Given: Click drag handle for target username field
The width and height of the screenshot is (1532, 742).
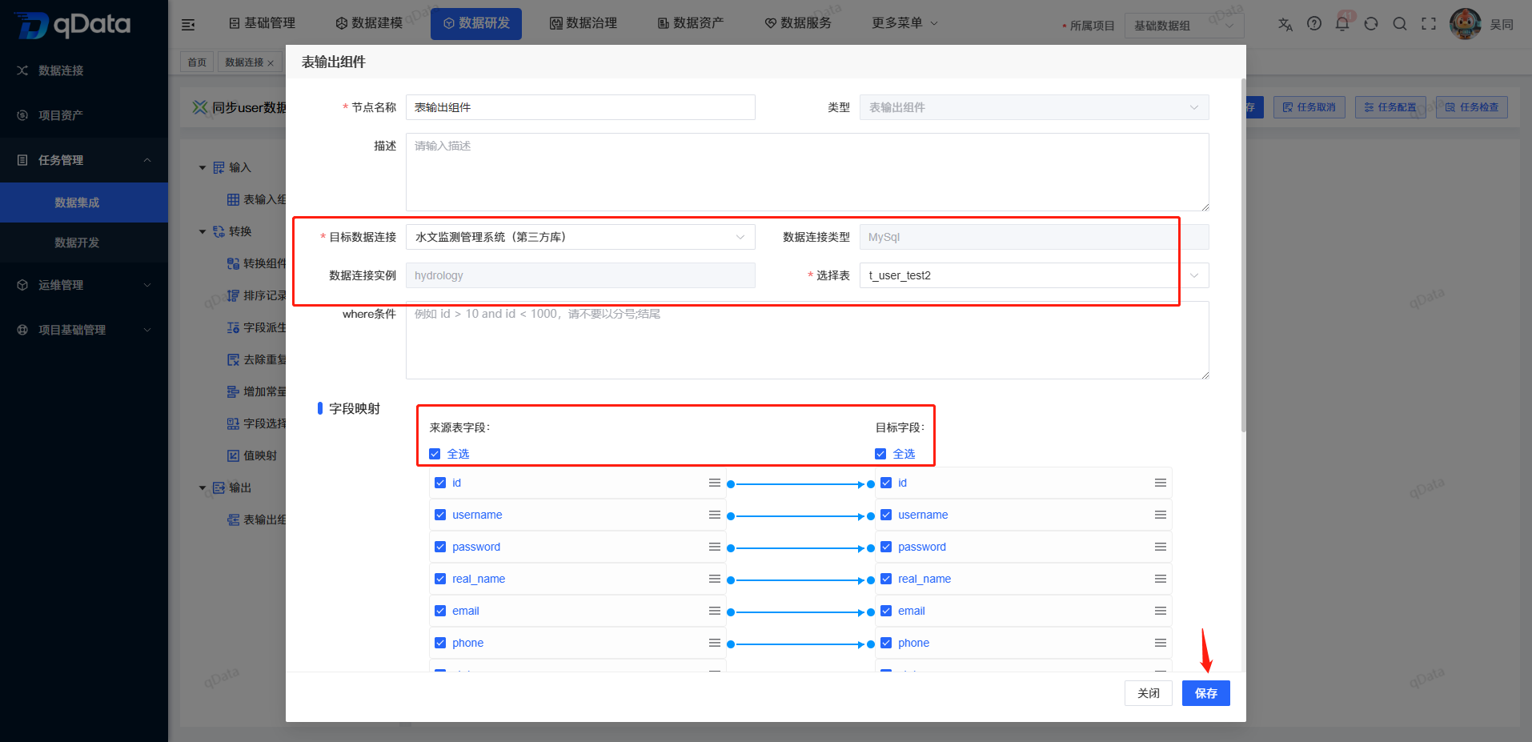Looking at the screenshot, I should point(1161,515).
